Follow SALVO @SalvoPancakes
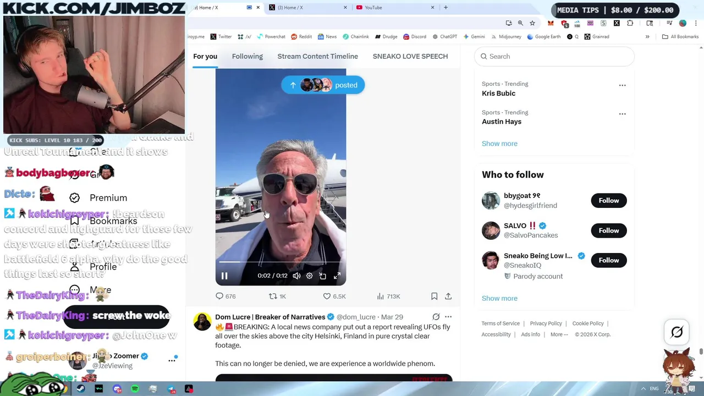Viewport: 704px width, 396px height. click(609, 230)
